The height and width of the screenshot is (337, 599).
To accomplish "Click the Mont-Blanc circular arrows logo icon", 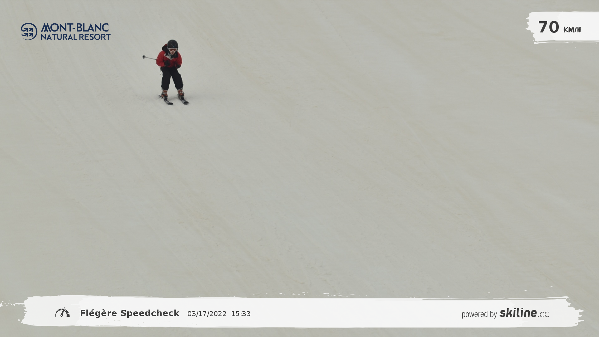I will click(29, 31).
